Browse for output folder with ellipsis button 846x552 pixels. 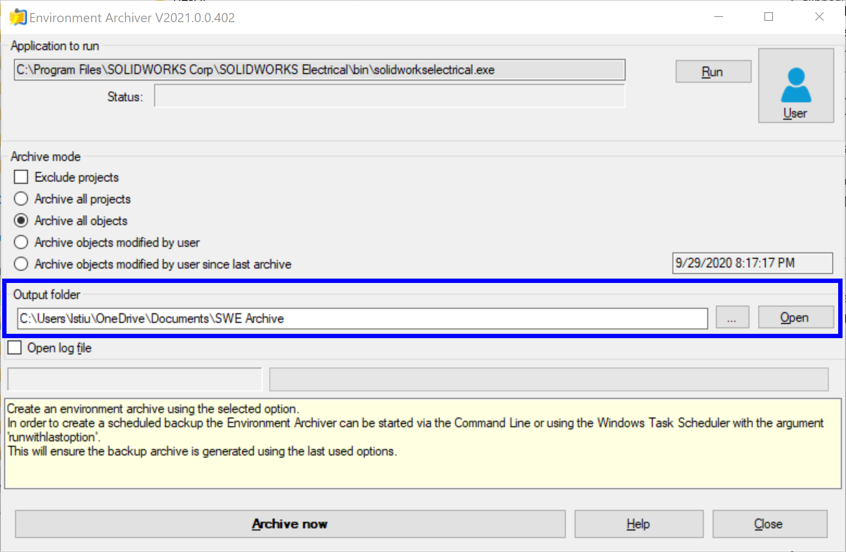pyautogui.click(x=732, y=318)
